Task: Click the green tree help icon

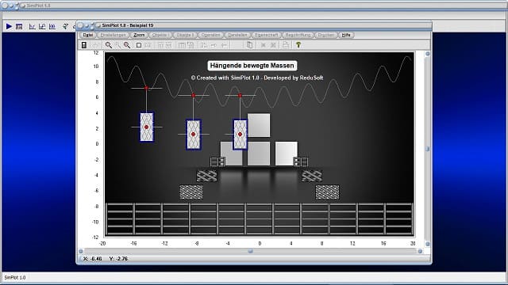Action: click(x=298, y=45)
